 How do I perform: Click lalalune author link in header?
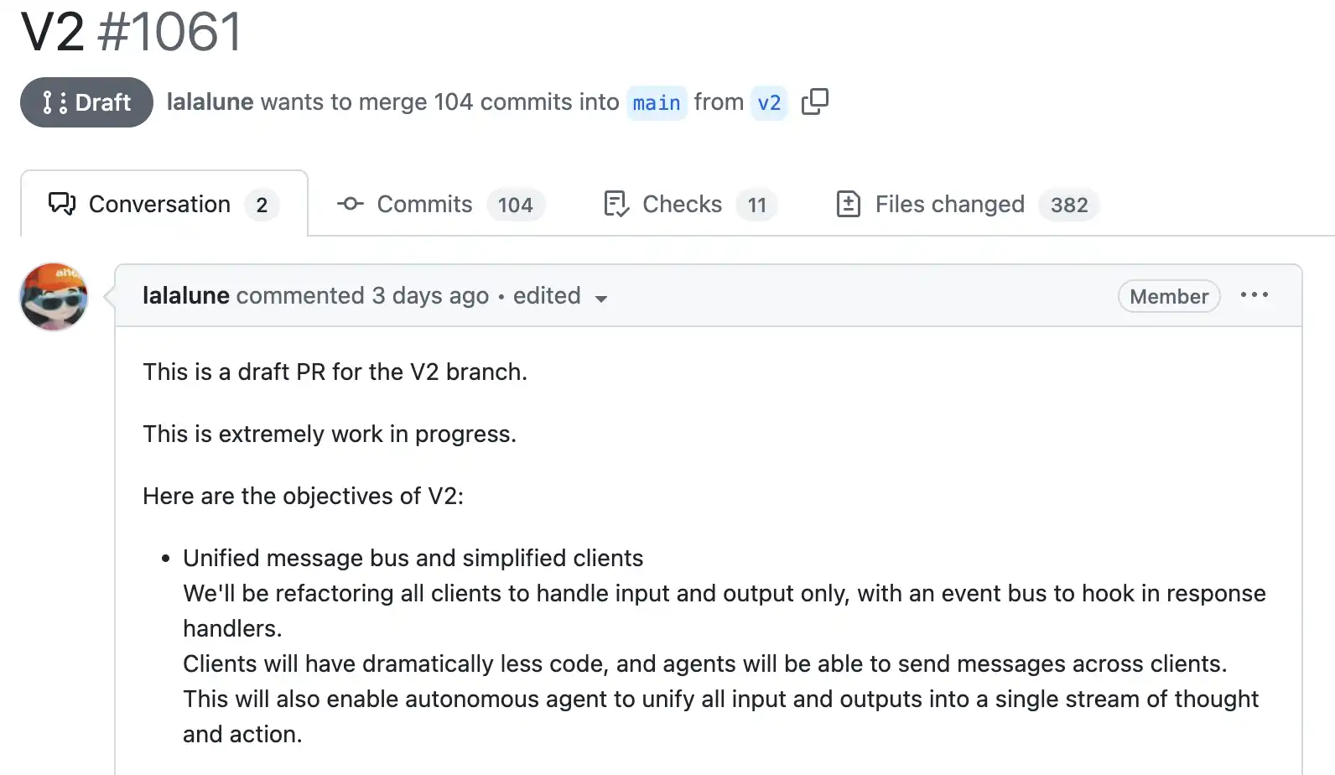coord(210,101)
